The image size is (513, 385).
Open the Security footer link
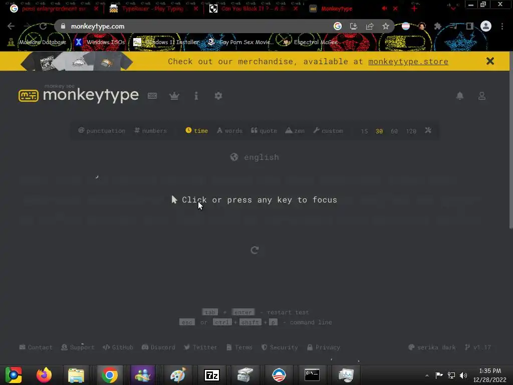(x=280, y=347)
